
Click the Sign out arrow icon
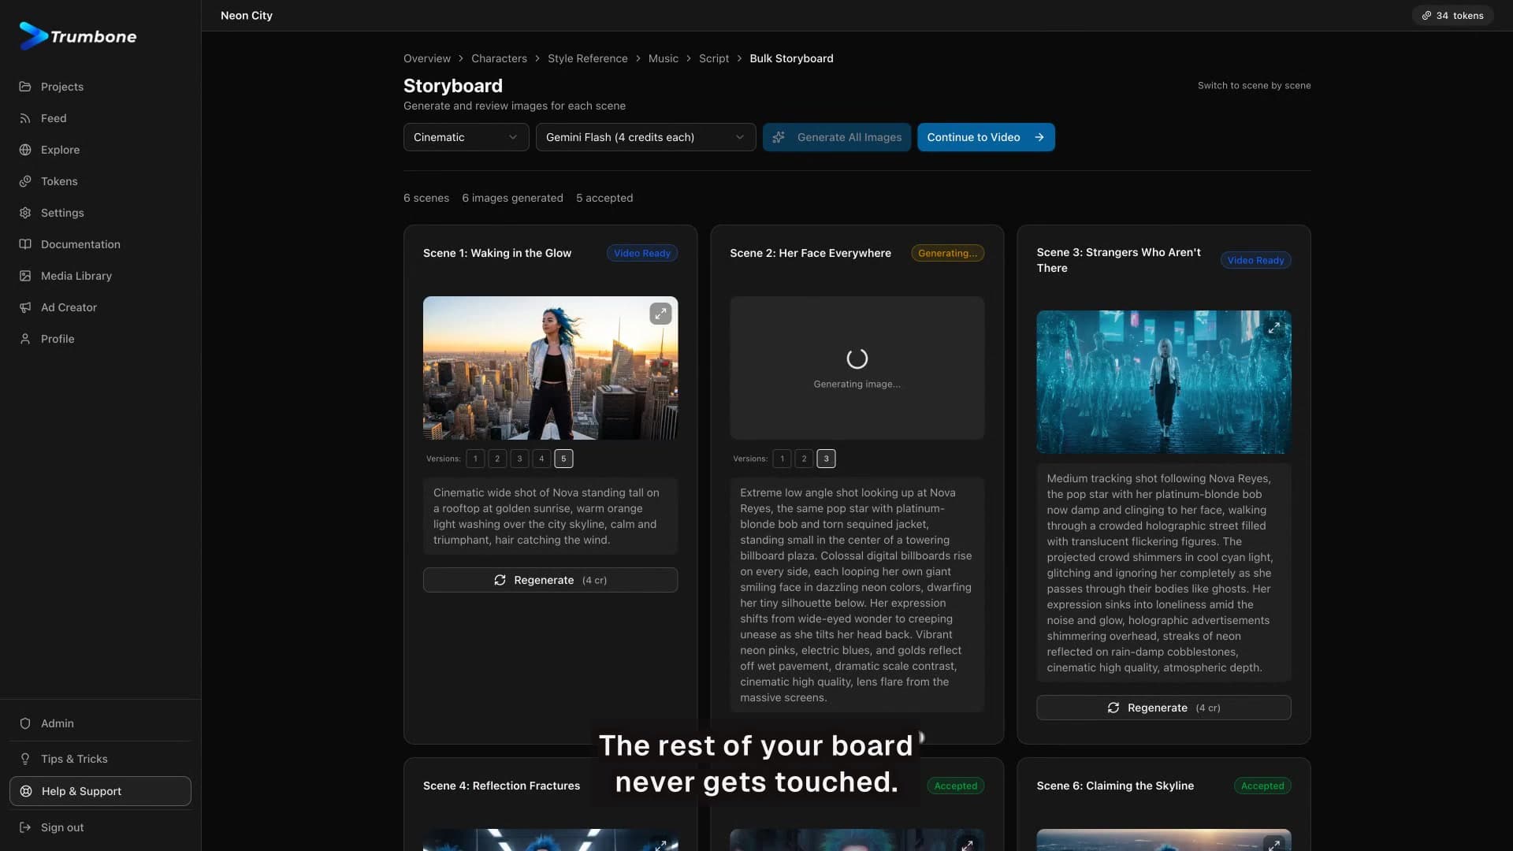pos(25,827)
